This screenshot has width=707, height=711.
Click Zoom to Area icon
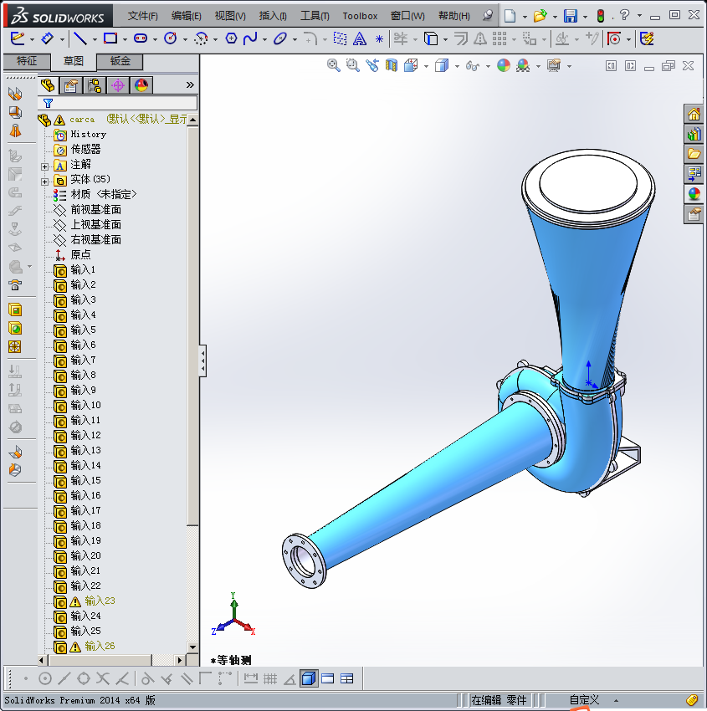(x=353, y=66)
